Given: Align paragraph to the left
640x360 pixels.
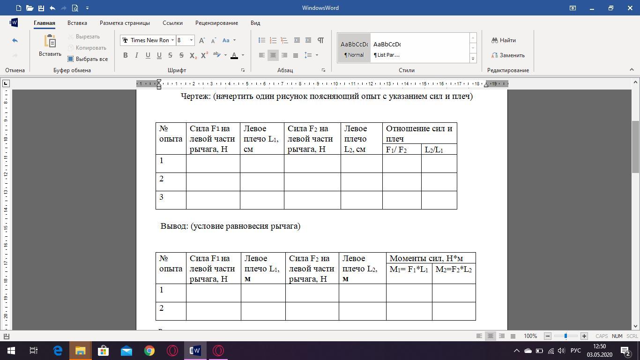Looking at the screenshot, I should (x=262, y=55).
